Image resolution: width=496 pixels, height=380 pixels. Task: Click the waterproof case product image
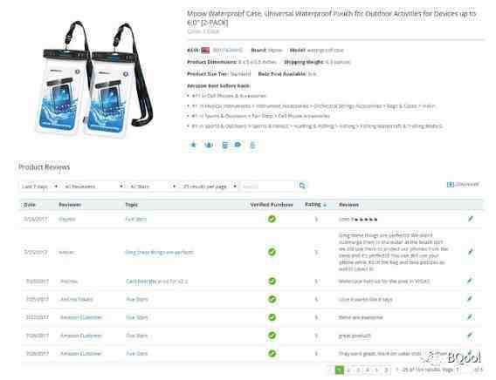[93, 79]
